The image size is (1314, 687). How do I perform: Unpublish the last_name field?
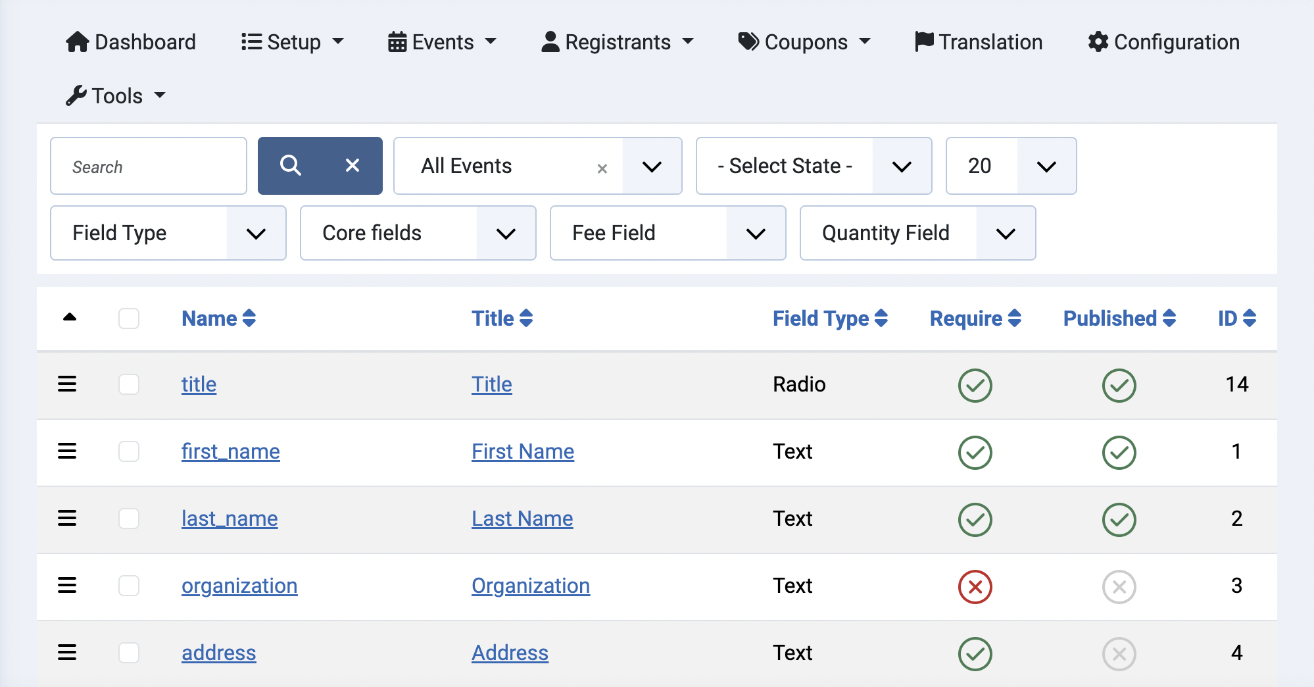click(1119, 519)
